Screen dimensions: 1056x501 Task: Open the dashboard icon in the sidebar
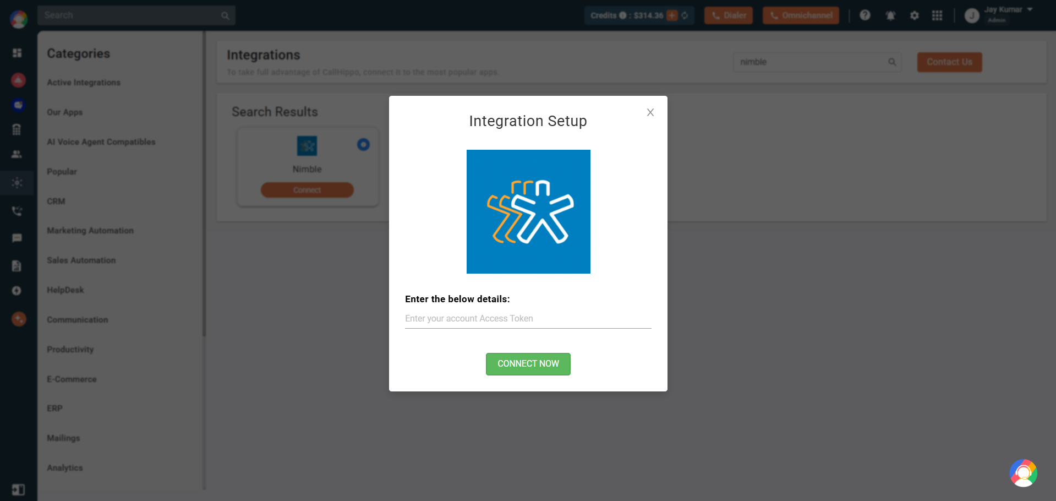coord(17,53)
